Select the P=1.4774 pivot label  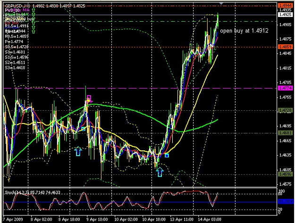[x=14, y=41]
